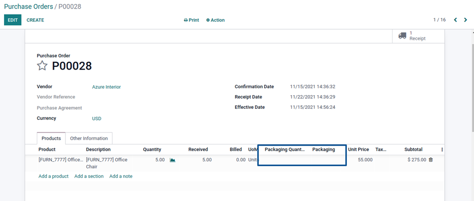Click the favorite star next to P00028

pyautogui.click(x=42, y=65)
